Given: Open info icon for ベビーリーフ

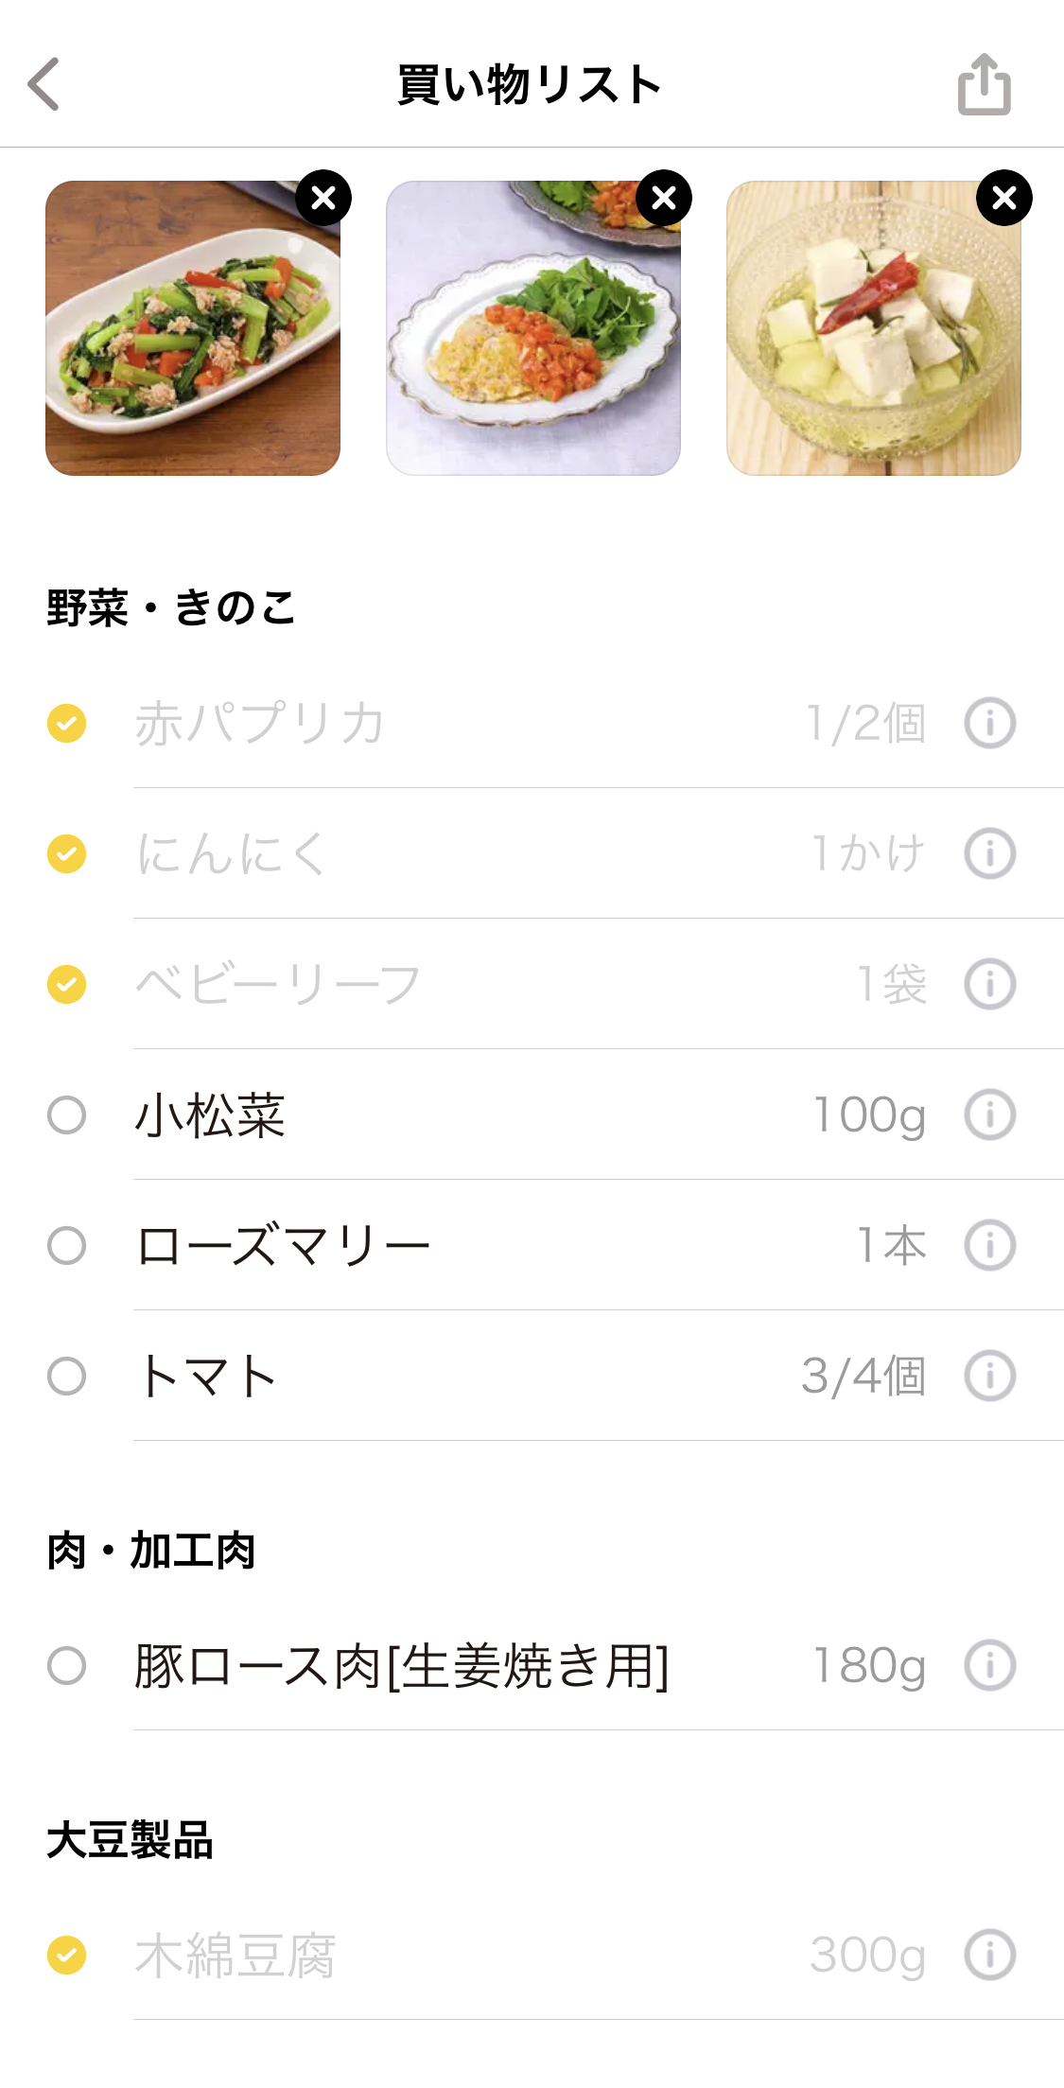Looking at the screenshot, I should [989, 985].
